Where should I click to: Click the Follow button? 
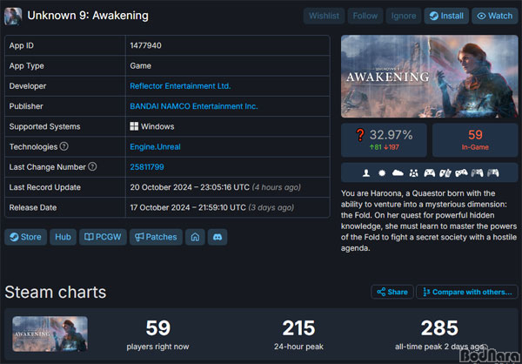365,16
